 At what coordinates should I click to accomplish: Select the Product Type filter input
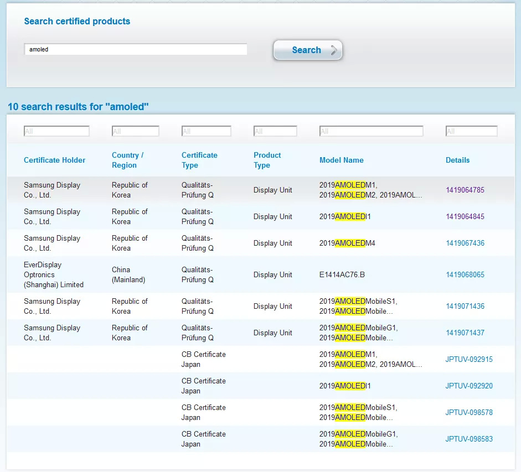click(275, 132)
